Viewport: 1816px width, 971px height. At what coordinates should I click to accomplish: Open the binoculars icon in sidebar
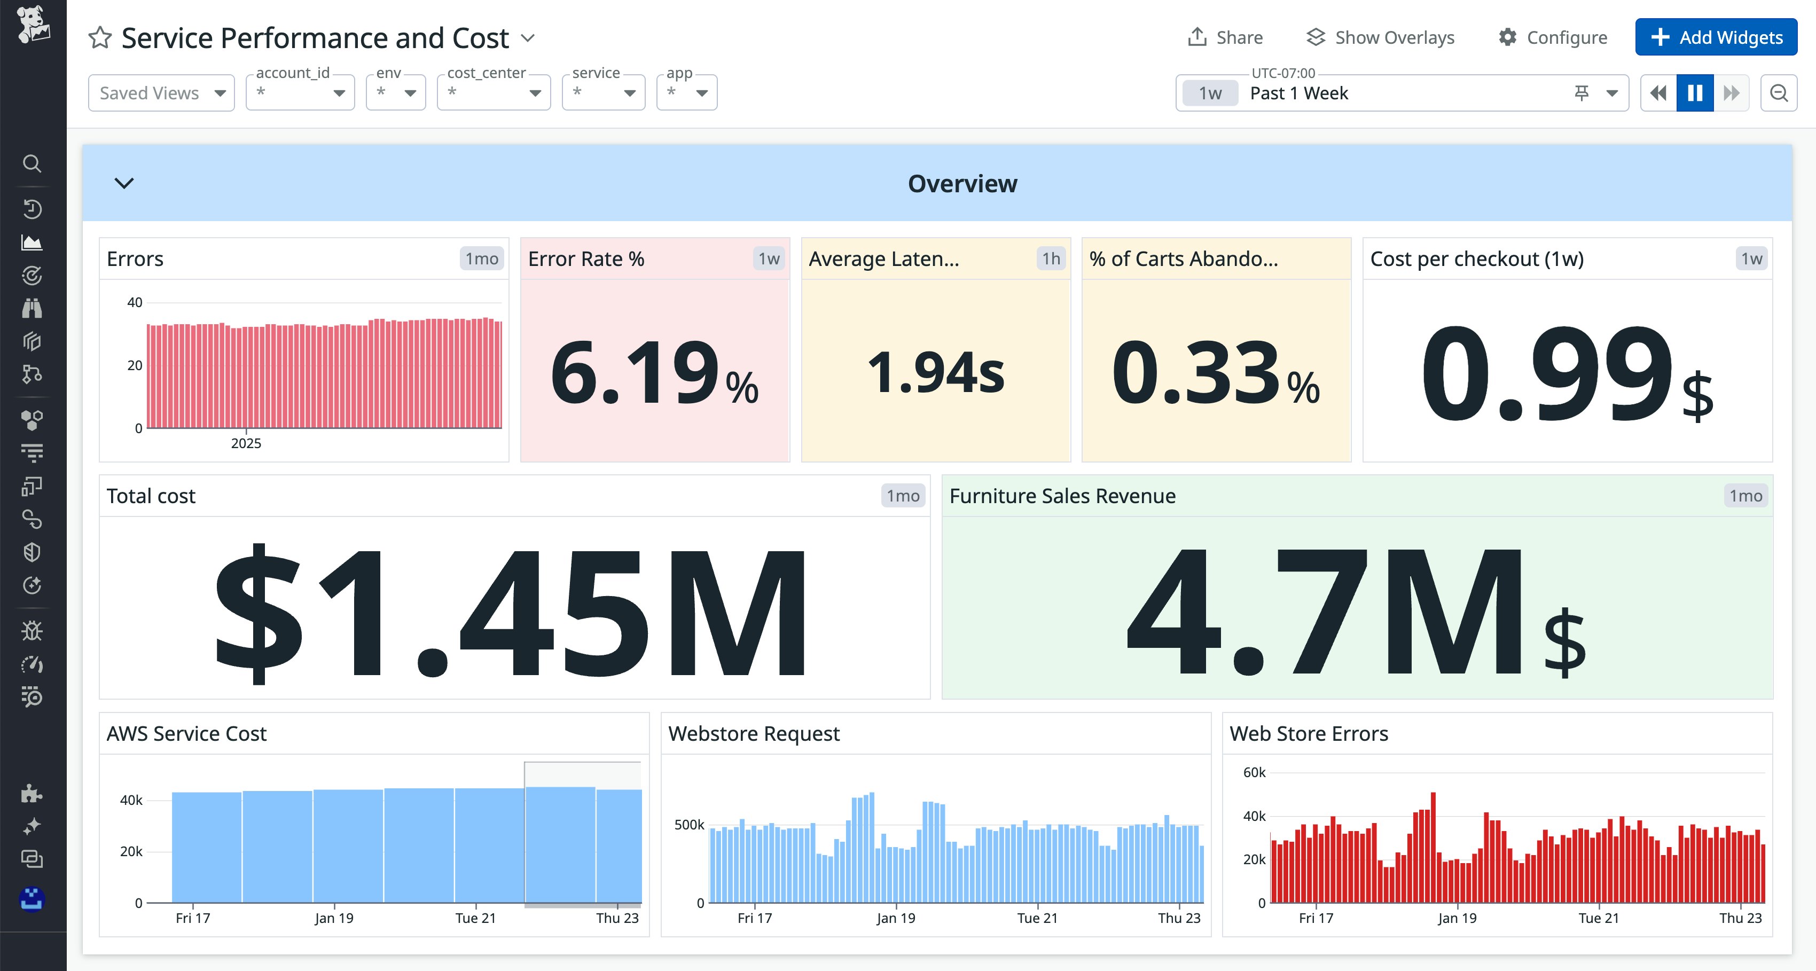[32, 308]
